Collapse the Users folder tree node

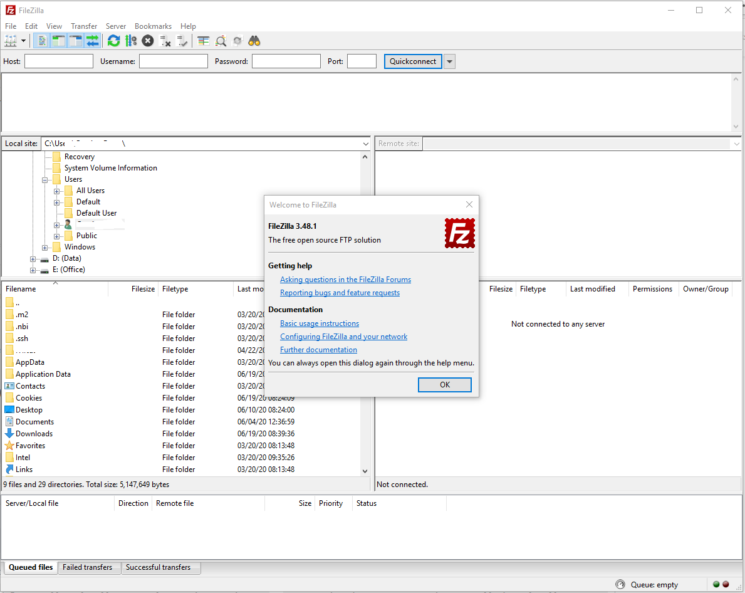(44, 180)
